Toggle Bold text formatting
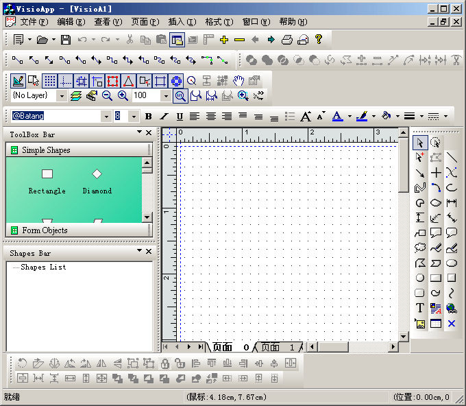 click(148, 117)
